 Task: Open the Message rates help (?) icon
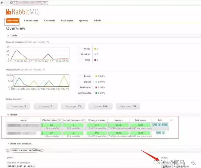(x=43, y=70)
